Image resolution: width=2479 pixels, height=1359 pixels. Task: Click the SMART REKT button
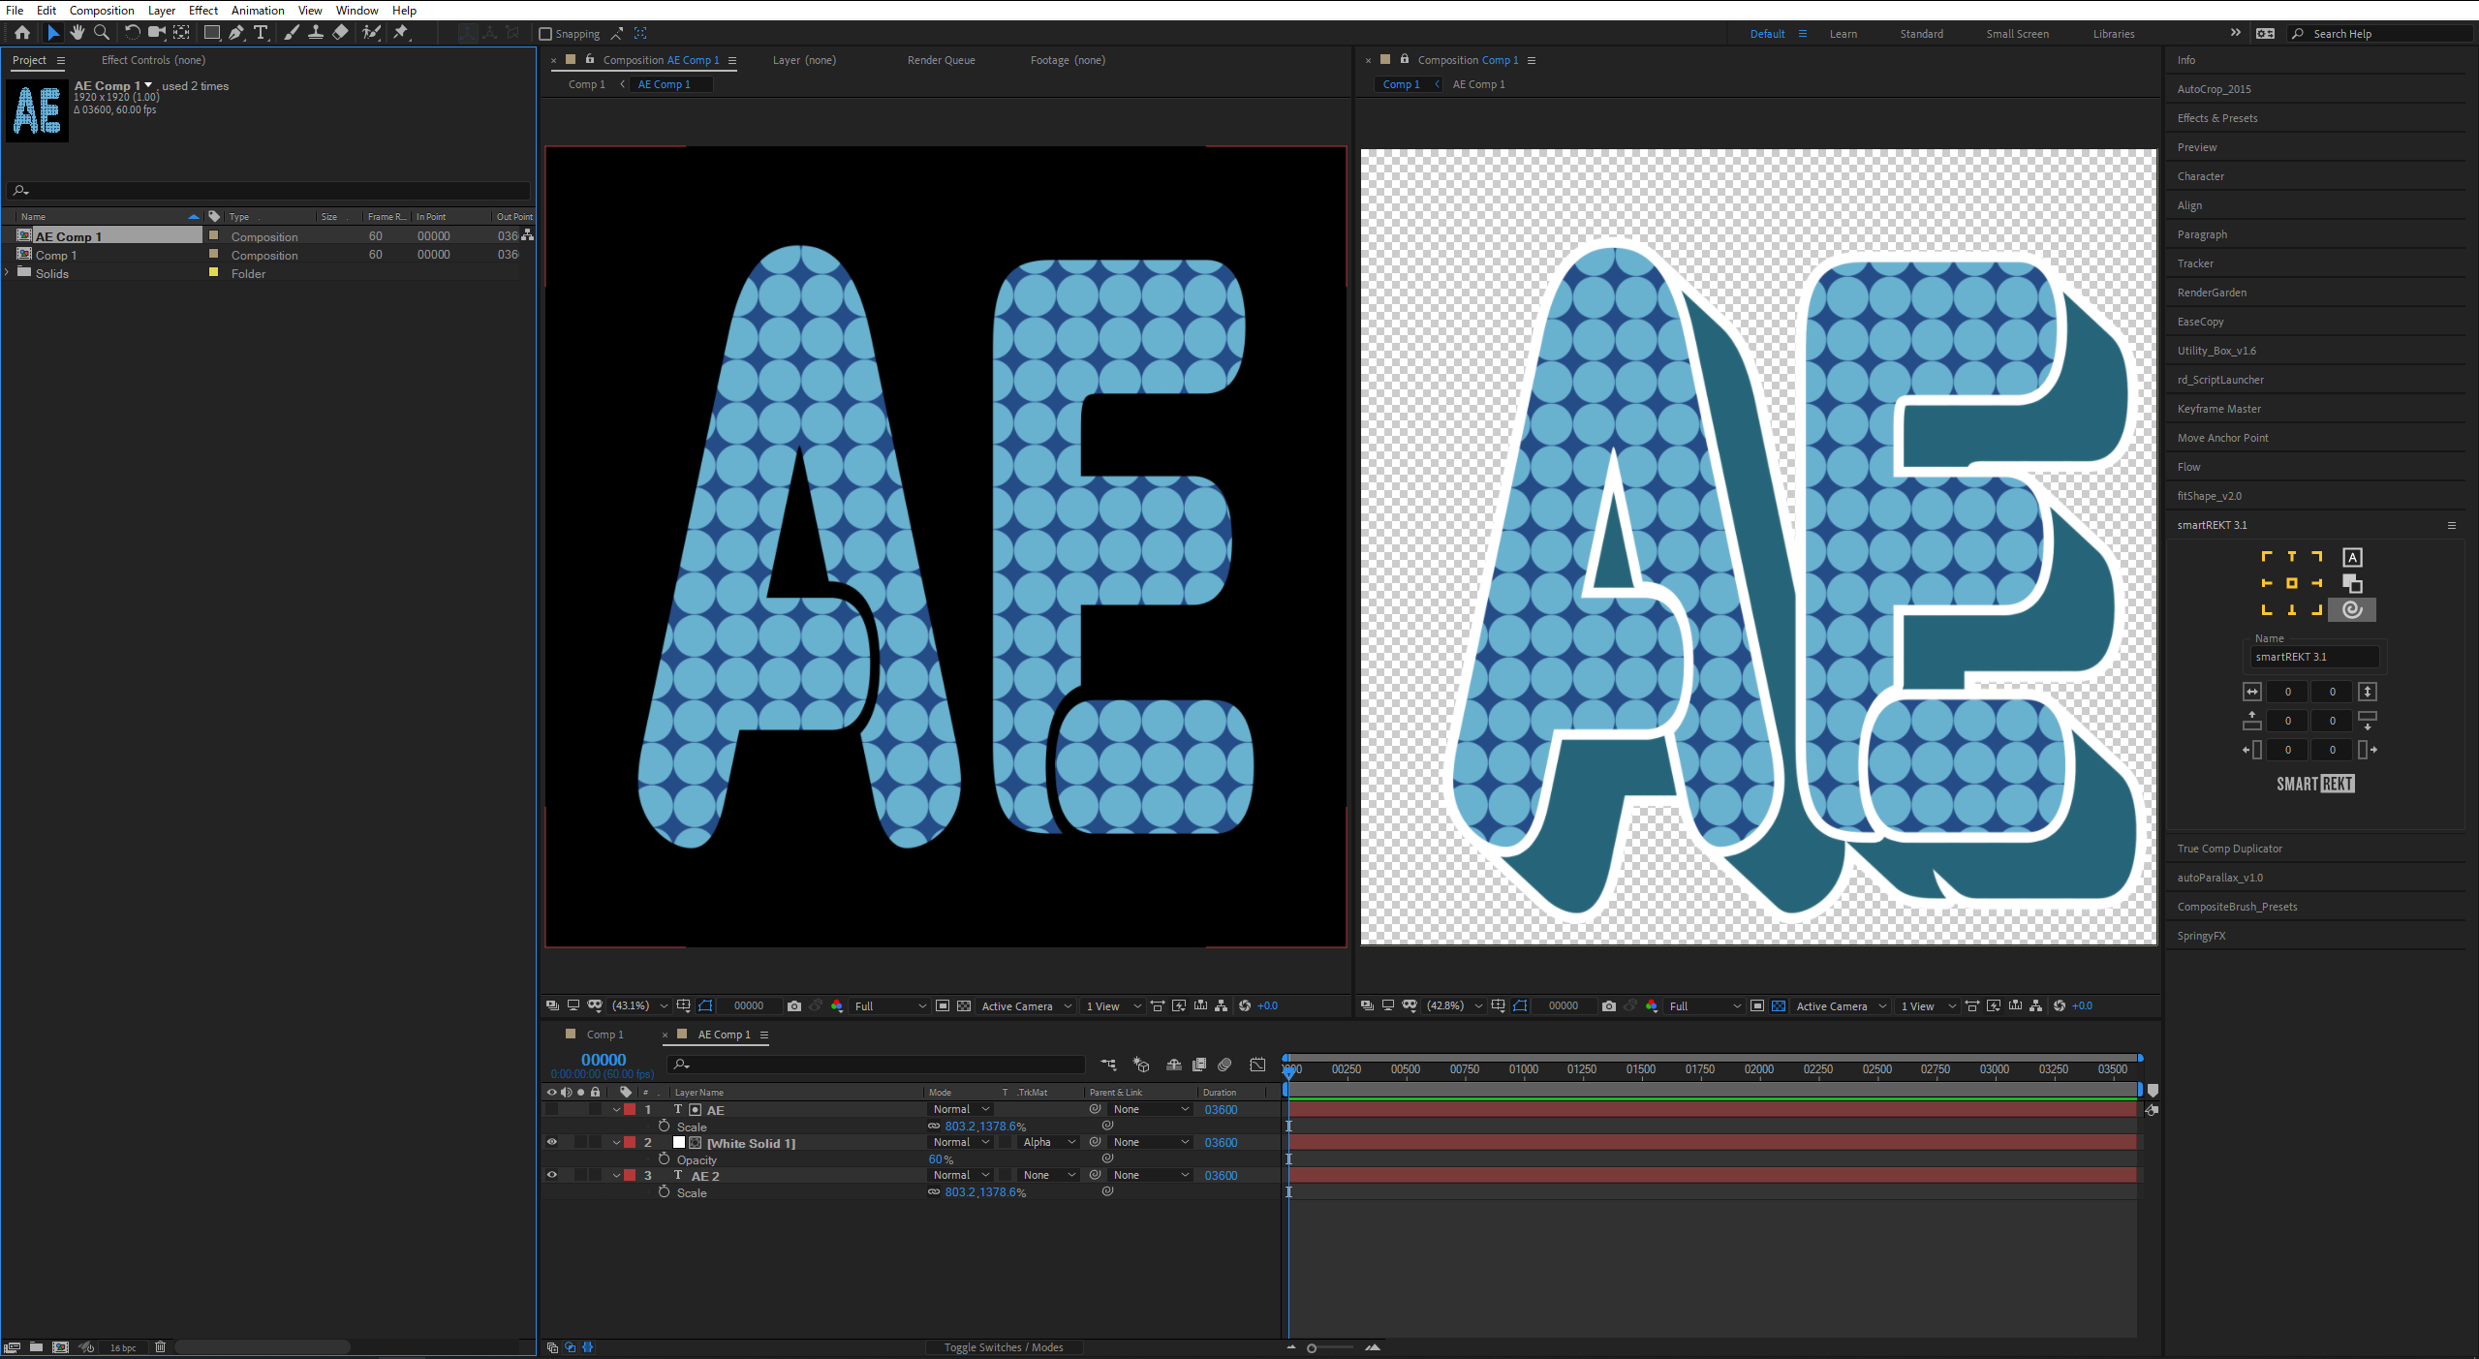[x=2315, y=784]
